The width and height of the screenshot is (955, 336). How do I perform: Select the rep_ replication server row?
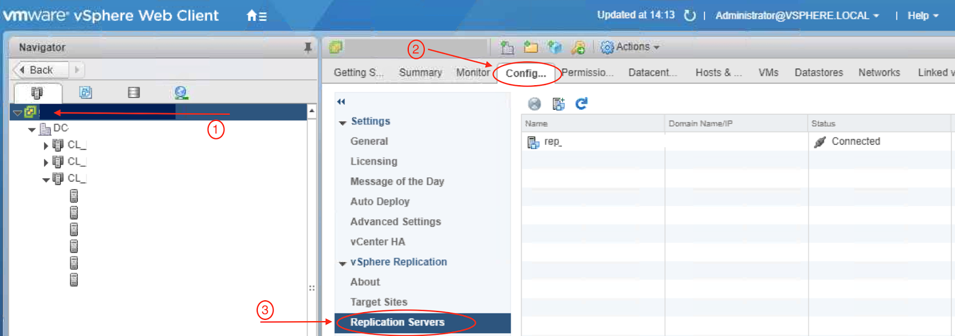pos(553,142)
